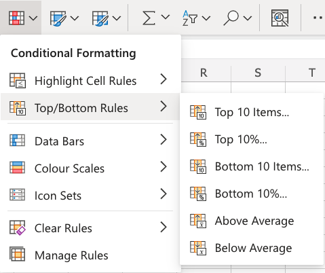The width and height of the screenshot is (325, 273).
Task: Click the AutoSum sigma icon
Action: click(149, 18)
